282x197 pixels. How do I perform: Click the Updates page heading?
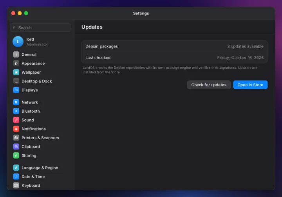(x=92, y=27)
